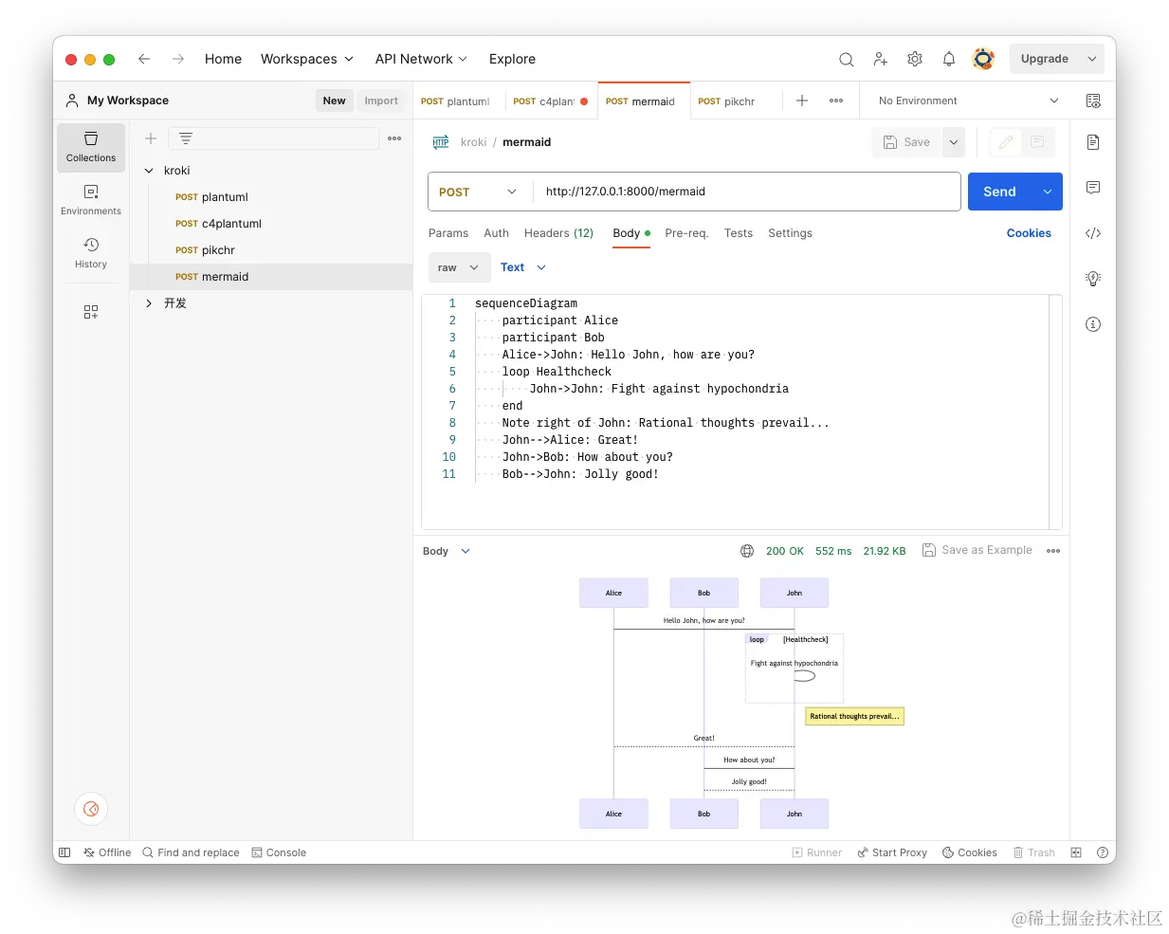
Task: Open the Upgrade dropdown arrow
Action: click(1092, 59)
